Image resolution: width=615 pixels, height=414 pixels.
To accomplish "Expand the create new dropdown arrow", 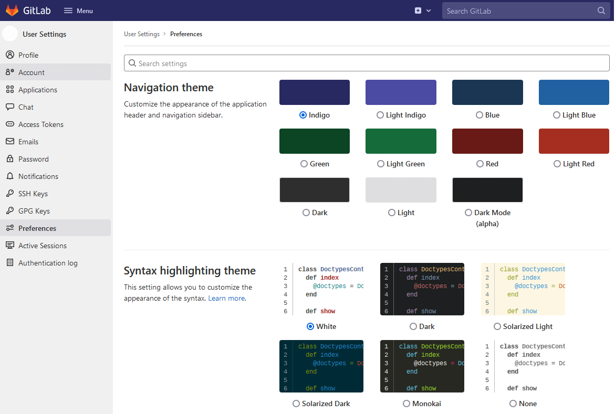I will click(x=429, y=10).
